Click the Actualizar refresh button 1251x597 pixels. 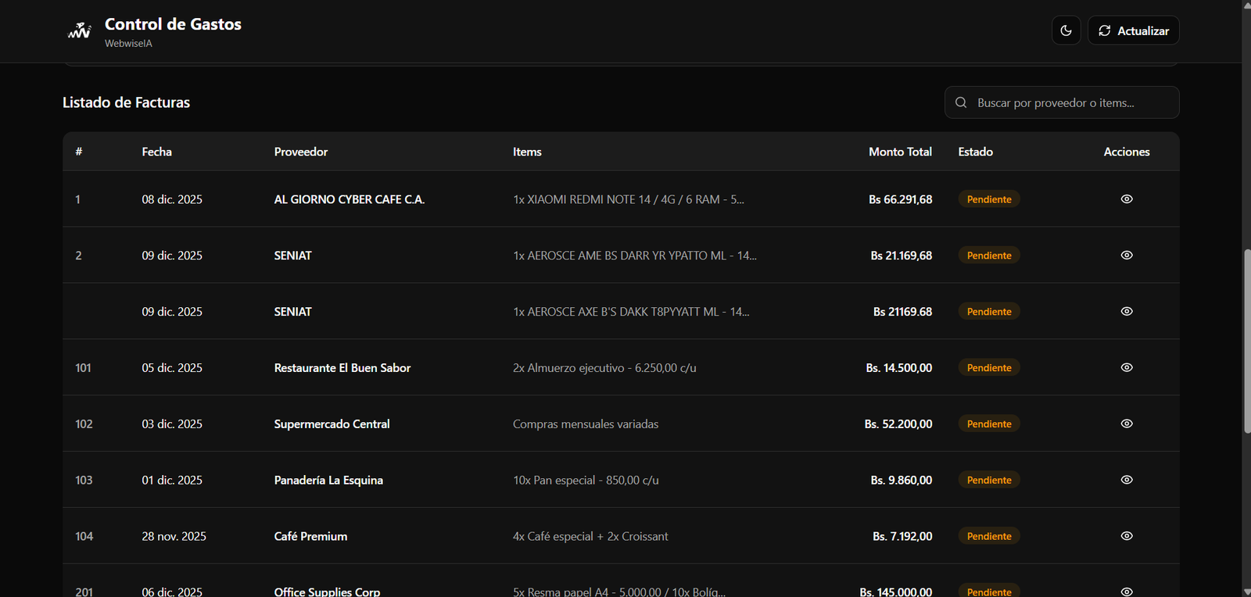pos(1133,30)
